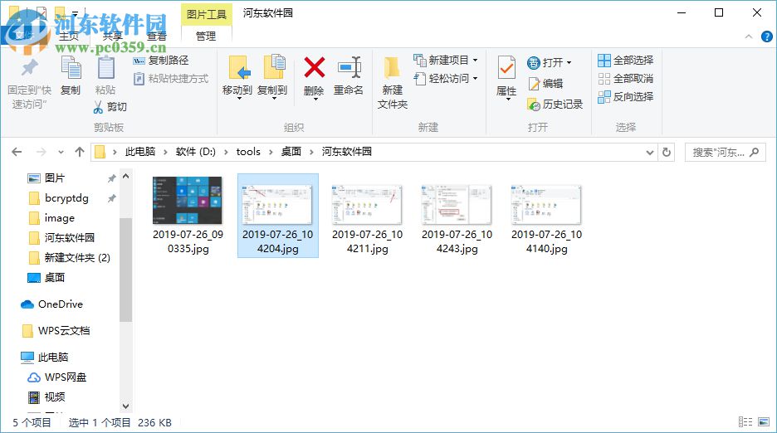Click tools in the address breadcrumb
This screenshot has height=433, width=777.
(x=248, y=152)
